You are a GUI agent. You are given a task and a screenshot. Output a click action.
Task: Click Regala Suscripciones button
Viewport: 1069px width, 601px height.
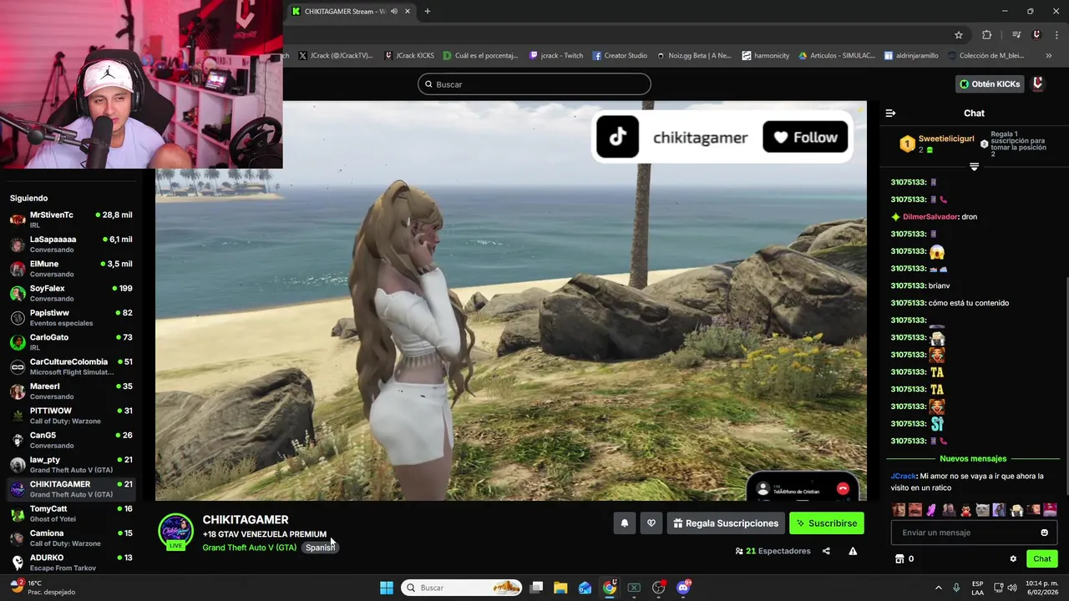[x=726, y=523]
